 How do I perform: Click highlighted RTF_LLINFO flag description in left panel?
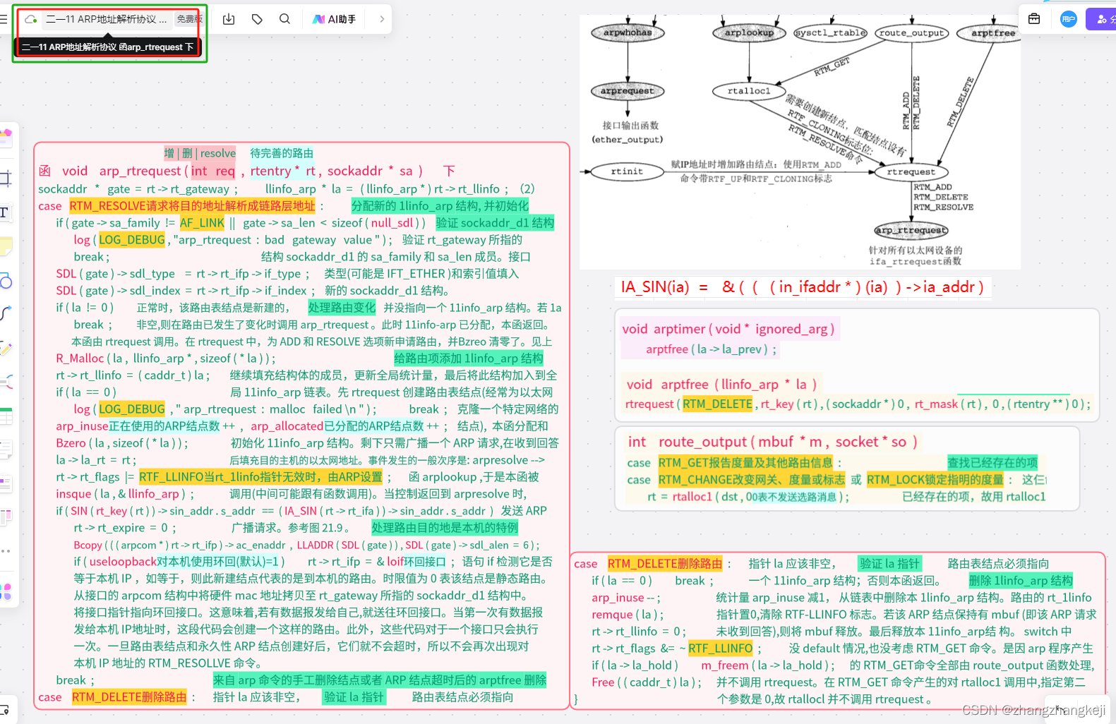click(x=260, y=477)
